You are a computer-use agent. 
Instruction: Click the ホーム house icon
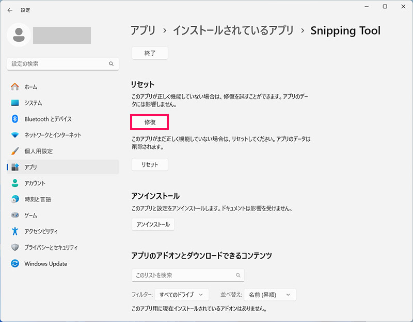(15, 87)
